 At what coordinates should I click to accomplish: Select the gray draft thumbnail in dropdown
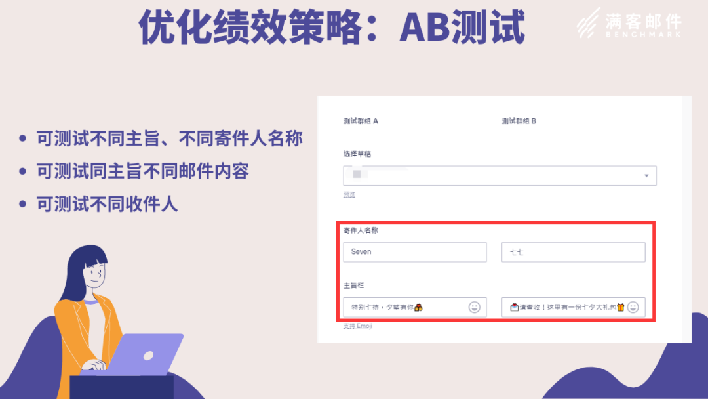357,174
